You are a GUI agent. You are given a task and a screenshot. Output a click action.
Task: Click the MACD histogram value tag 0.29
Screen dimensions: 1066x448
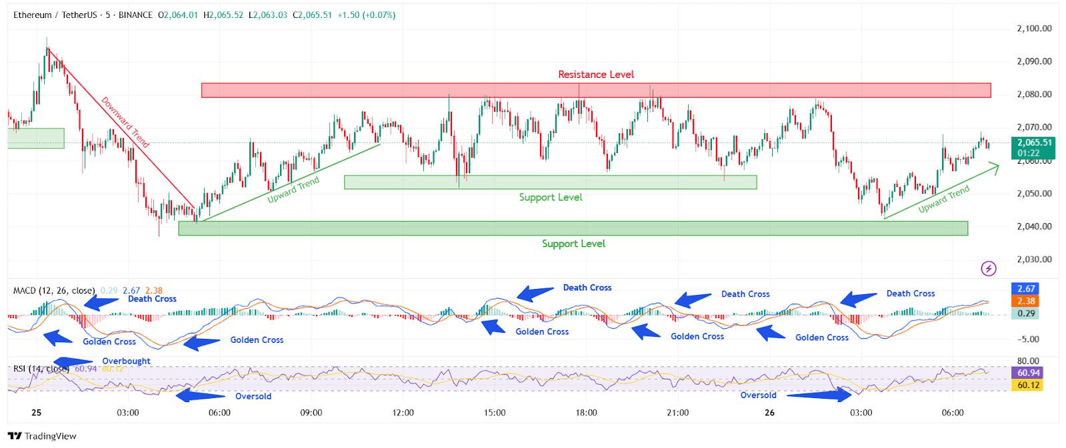pos(1026,313)
